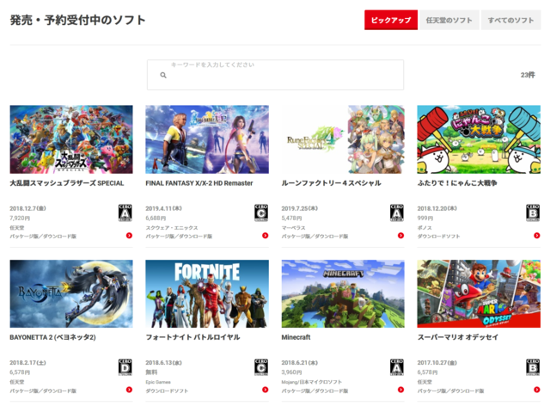Open the Minecraft artwork thumbnail
The width and height of the screenshot is (550, 406).
(343, 293)
